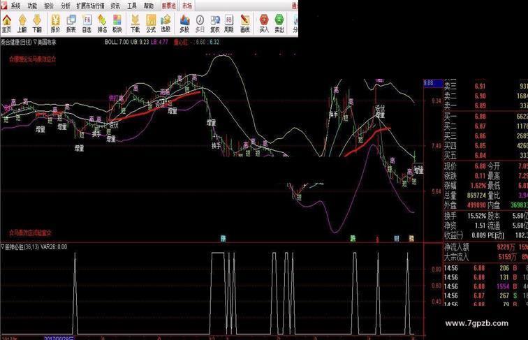Open the 系统 menu
Image resolution: width=528 pixels, height=340 pixels.
tap(15, 6)
